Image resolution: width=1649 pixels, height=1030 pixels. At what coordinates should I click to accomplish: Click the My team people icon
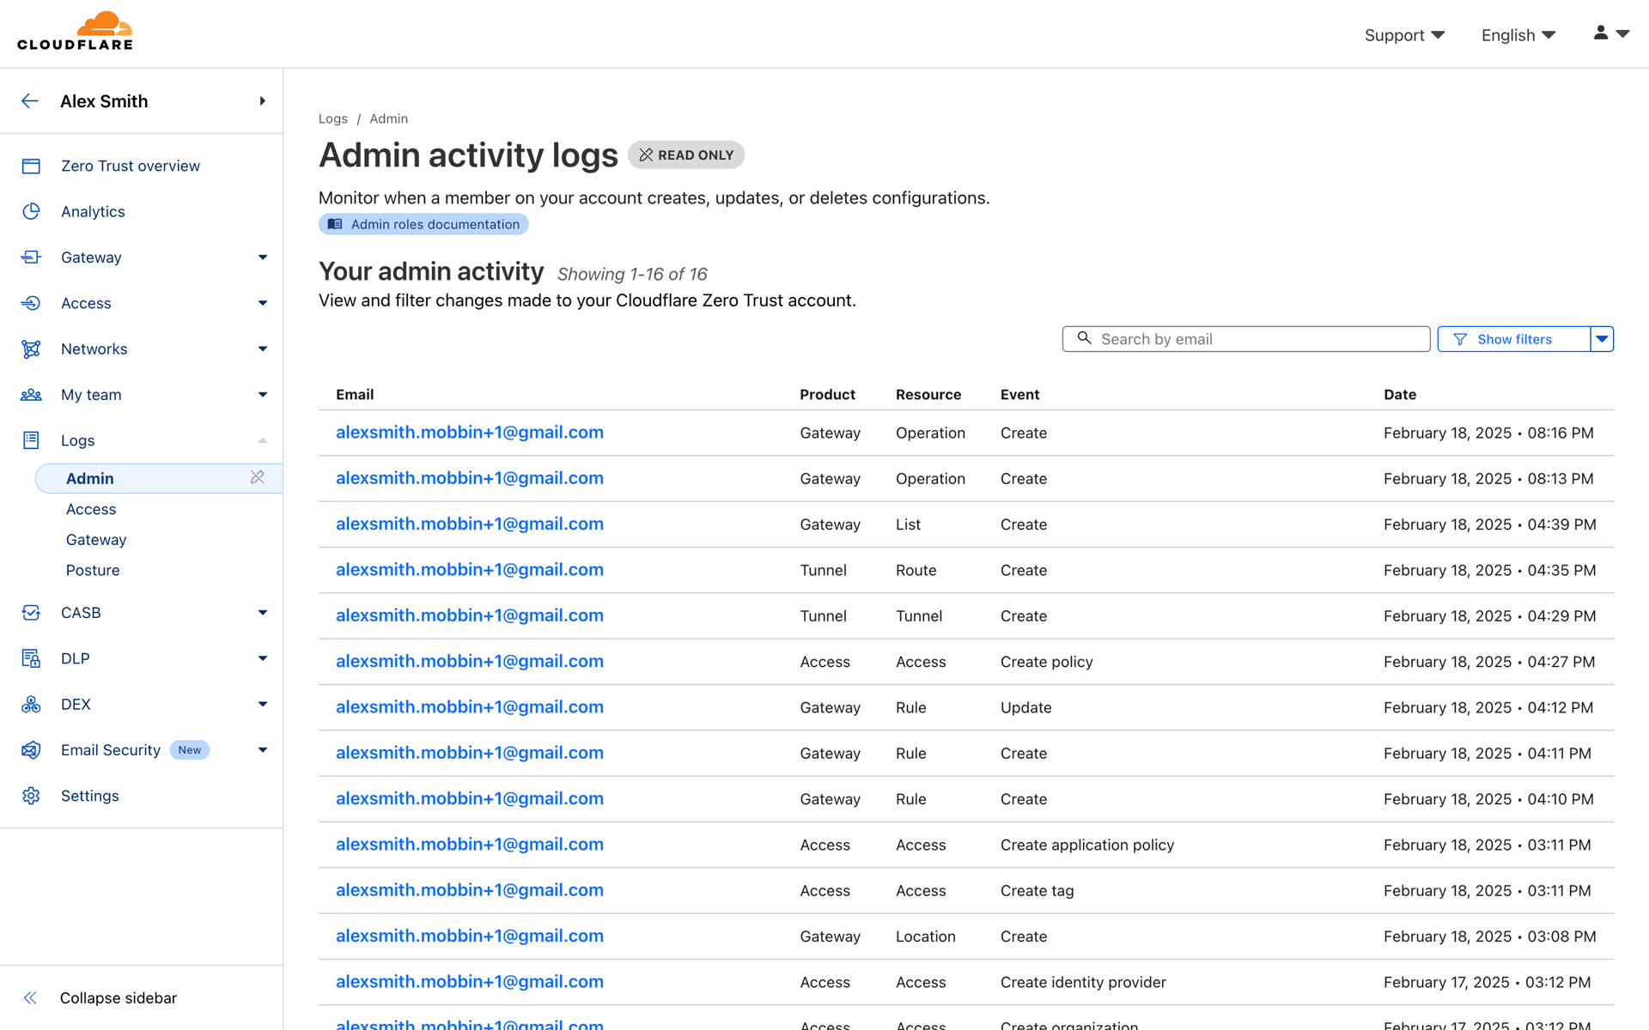(31, 395)
